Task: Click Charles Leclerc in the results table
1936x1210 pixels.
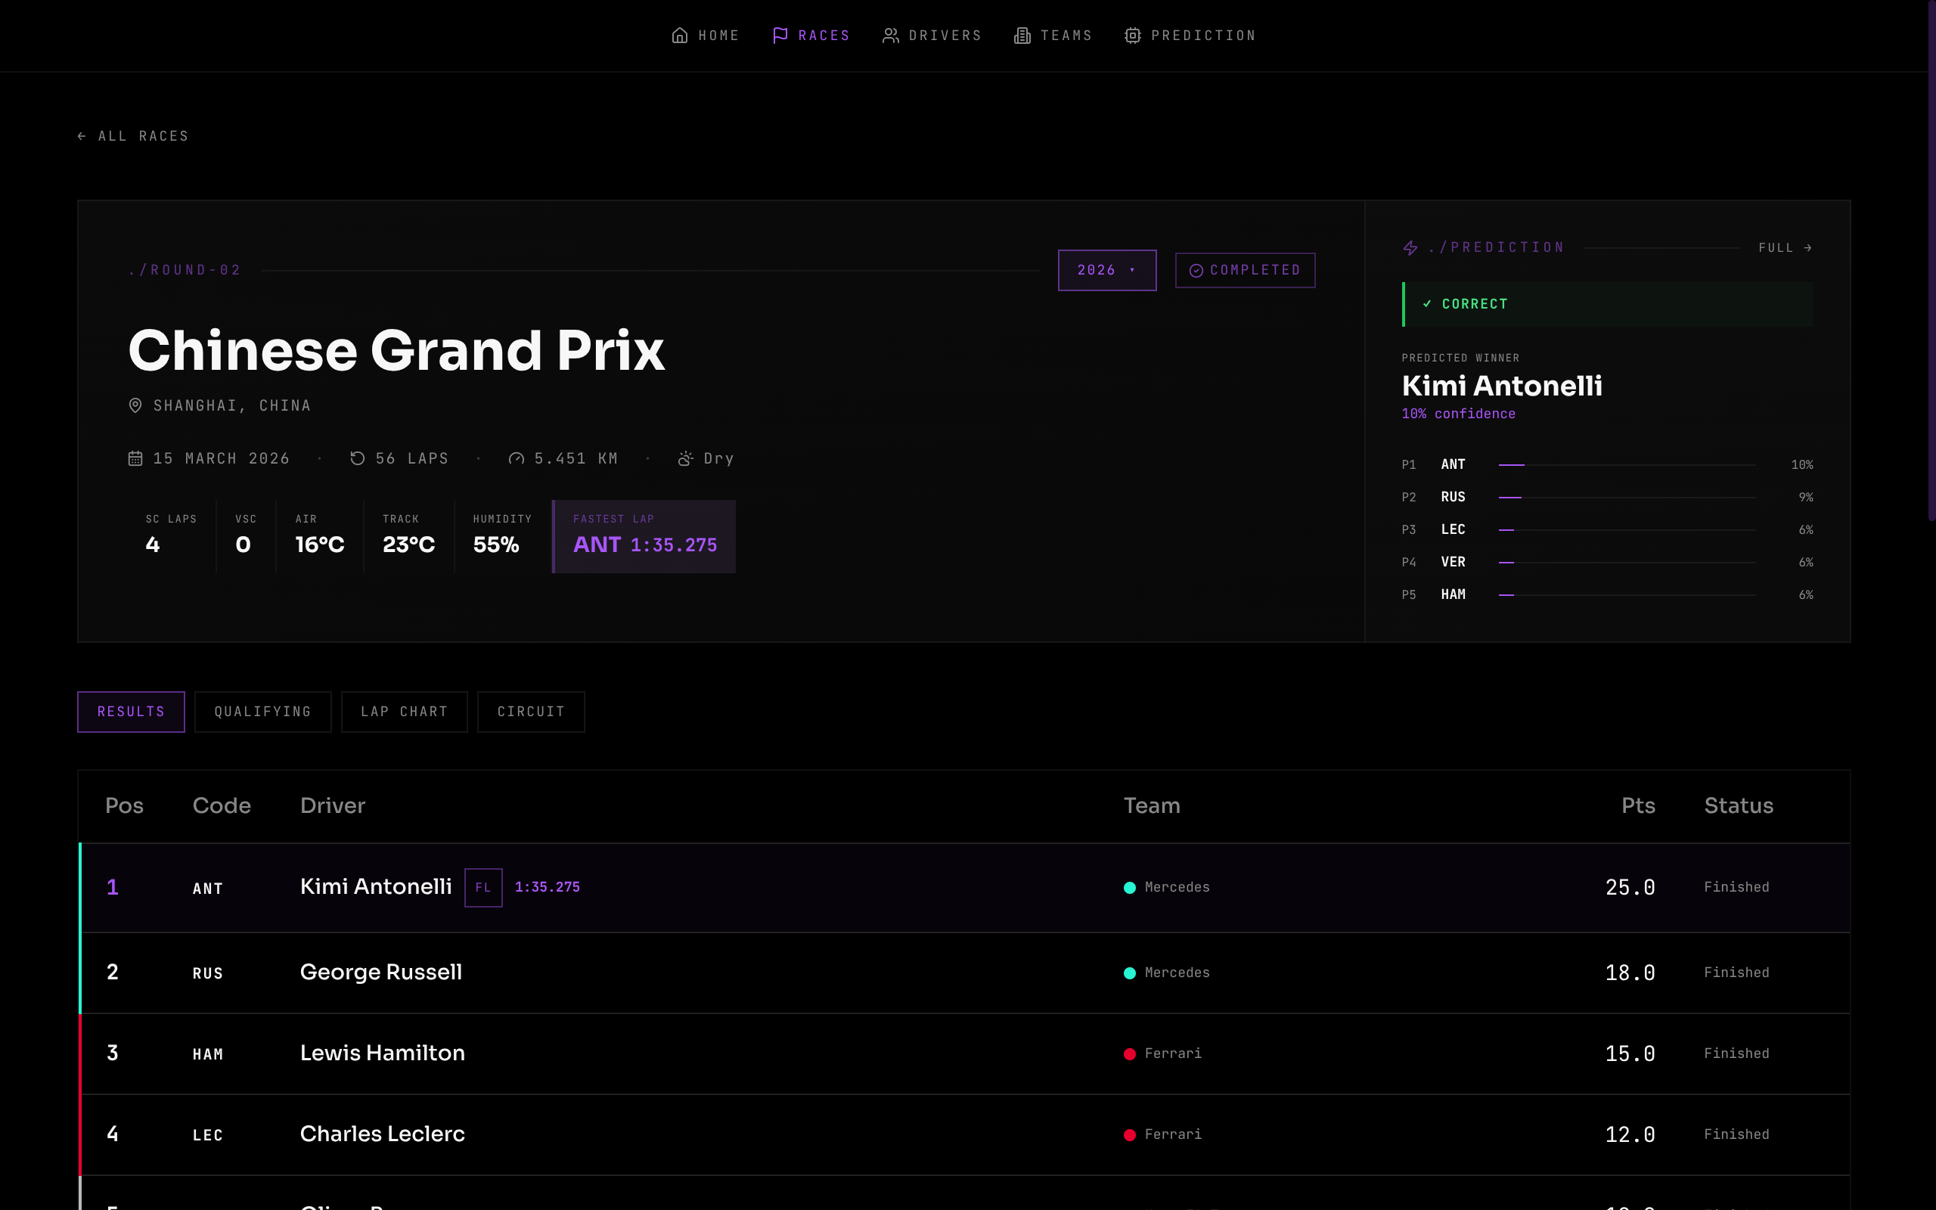Action: [383, 1134]
